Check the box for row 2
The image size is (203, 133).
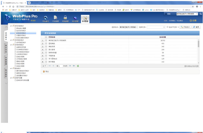click(x=46, y=43)
